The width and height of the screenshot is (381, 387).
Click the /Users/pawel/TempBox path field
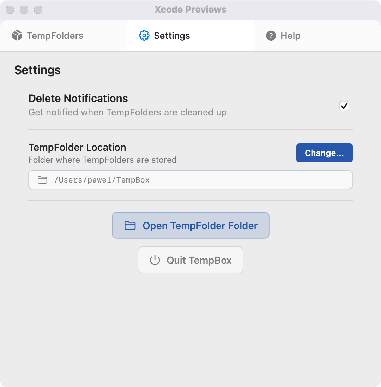190,180
